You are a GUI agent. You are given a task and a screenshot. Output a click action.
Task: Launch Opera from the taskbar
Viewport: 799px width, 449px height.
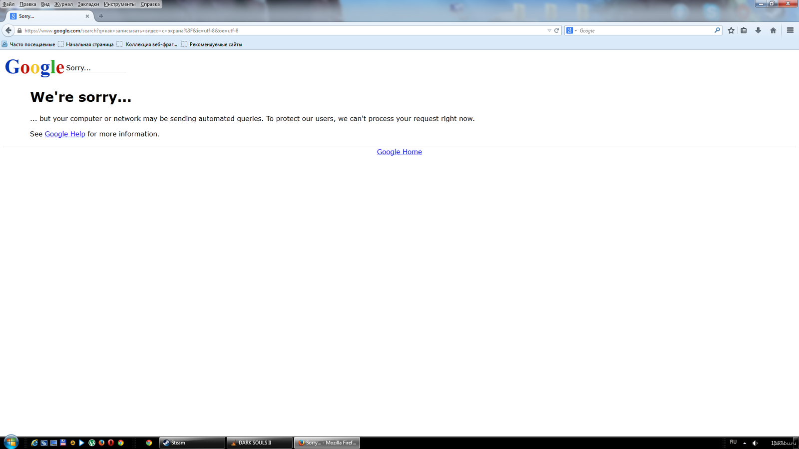(x=111, y=443)
